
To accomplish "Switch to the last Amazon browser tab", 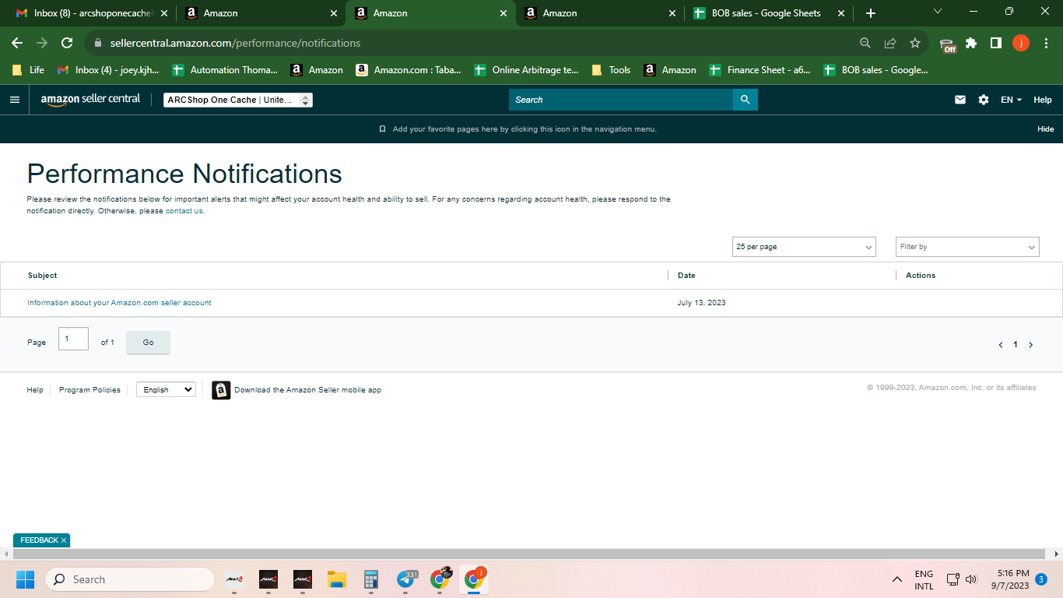I will click(x=600, y=13).
